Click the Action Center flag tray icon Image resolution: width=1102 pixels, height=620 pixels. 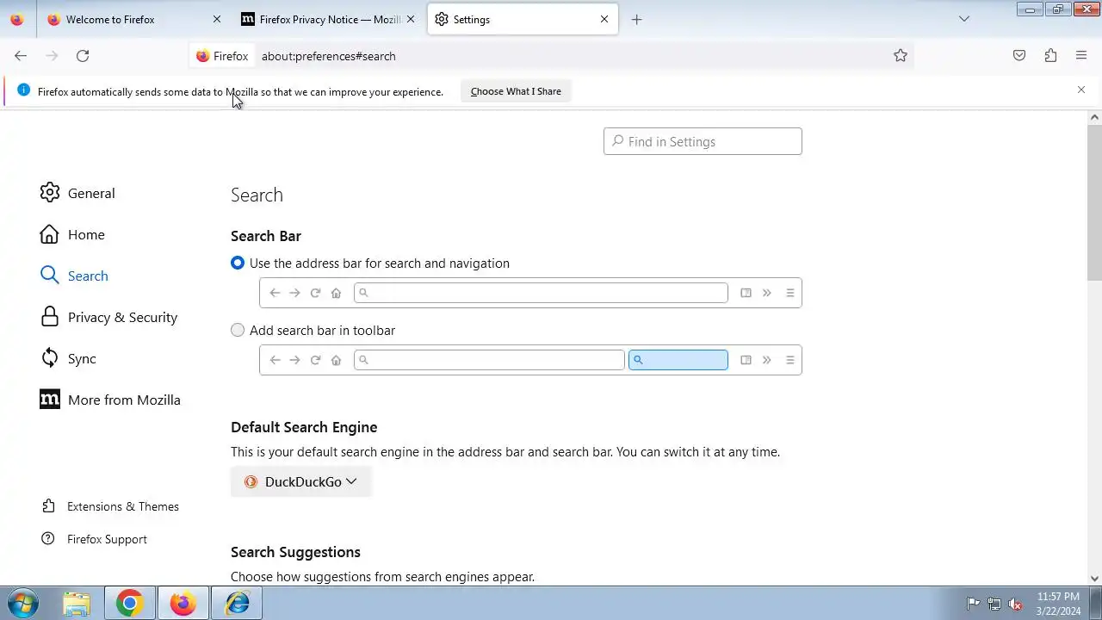click(x=973, y=604)
